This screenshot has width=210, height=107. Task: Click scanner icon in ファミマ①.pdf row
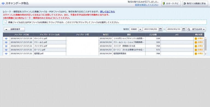tap(6, 46)
